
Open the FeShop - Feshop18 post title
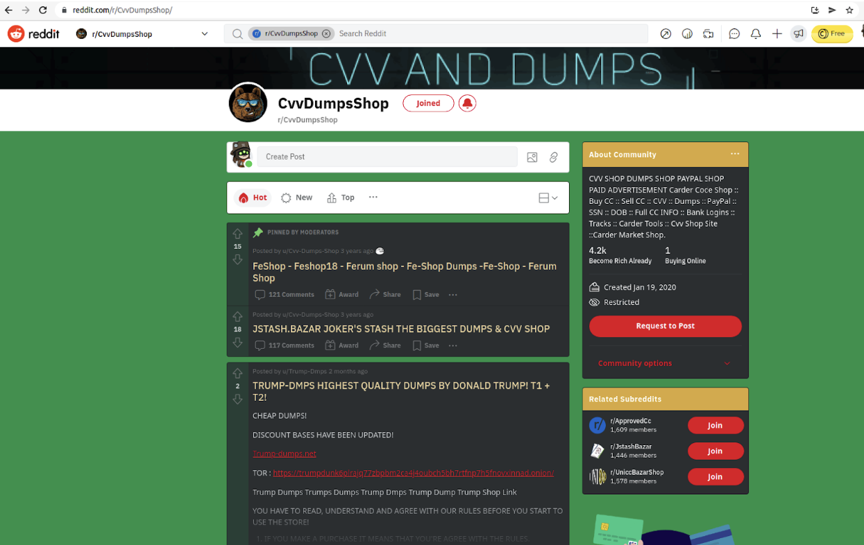coord(405,272)
